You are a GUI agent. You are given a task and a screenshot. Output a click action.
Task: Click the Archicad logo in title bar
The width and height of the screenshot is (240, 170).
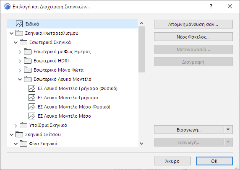7,7
